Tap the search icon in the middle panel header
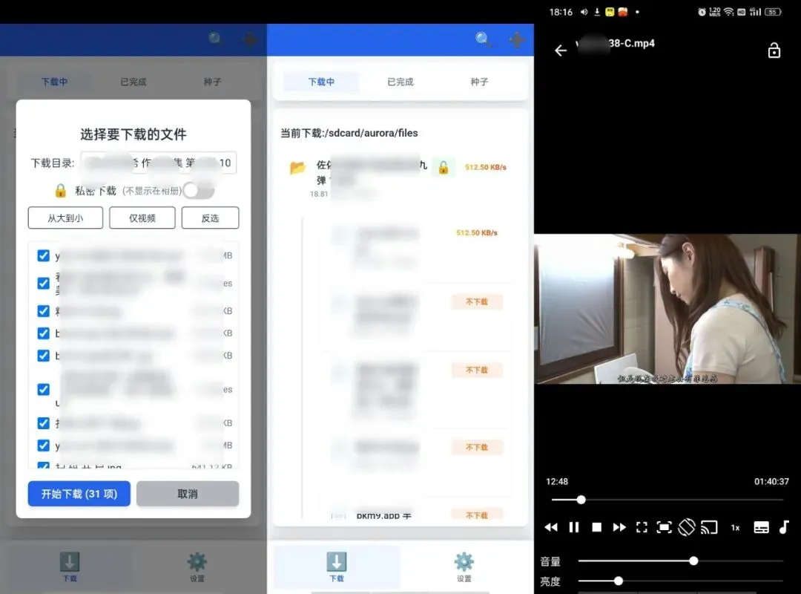This screenshot has height=594, width=801. pos(483,39)
